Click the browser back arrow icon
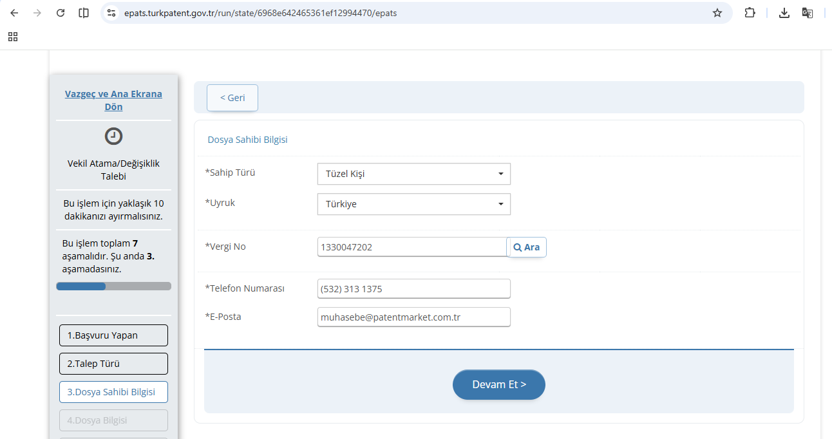Screen dimensions: 832x439 coord(14,13)
